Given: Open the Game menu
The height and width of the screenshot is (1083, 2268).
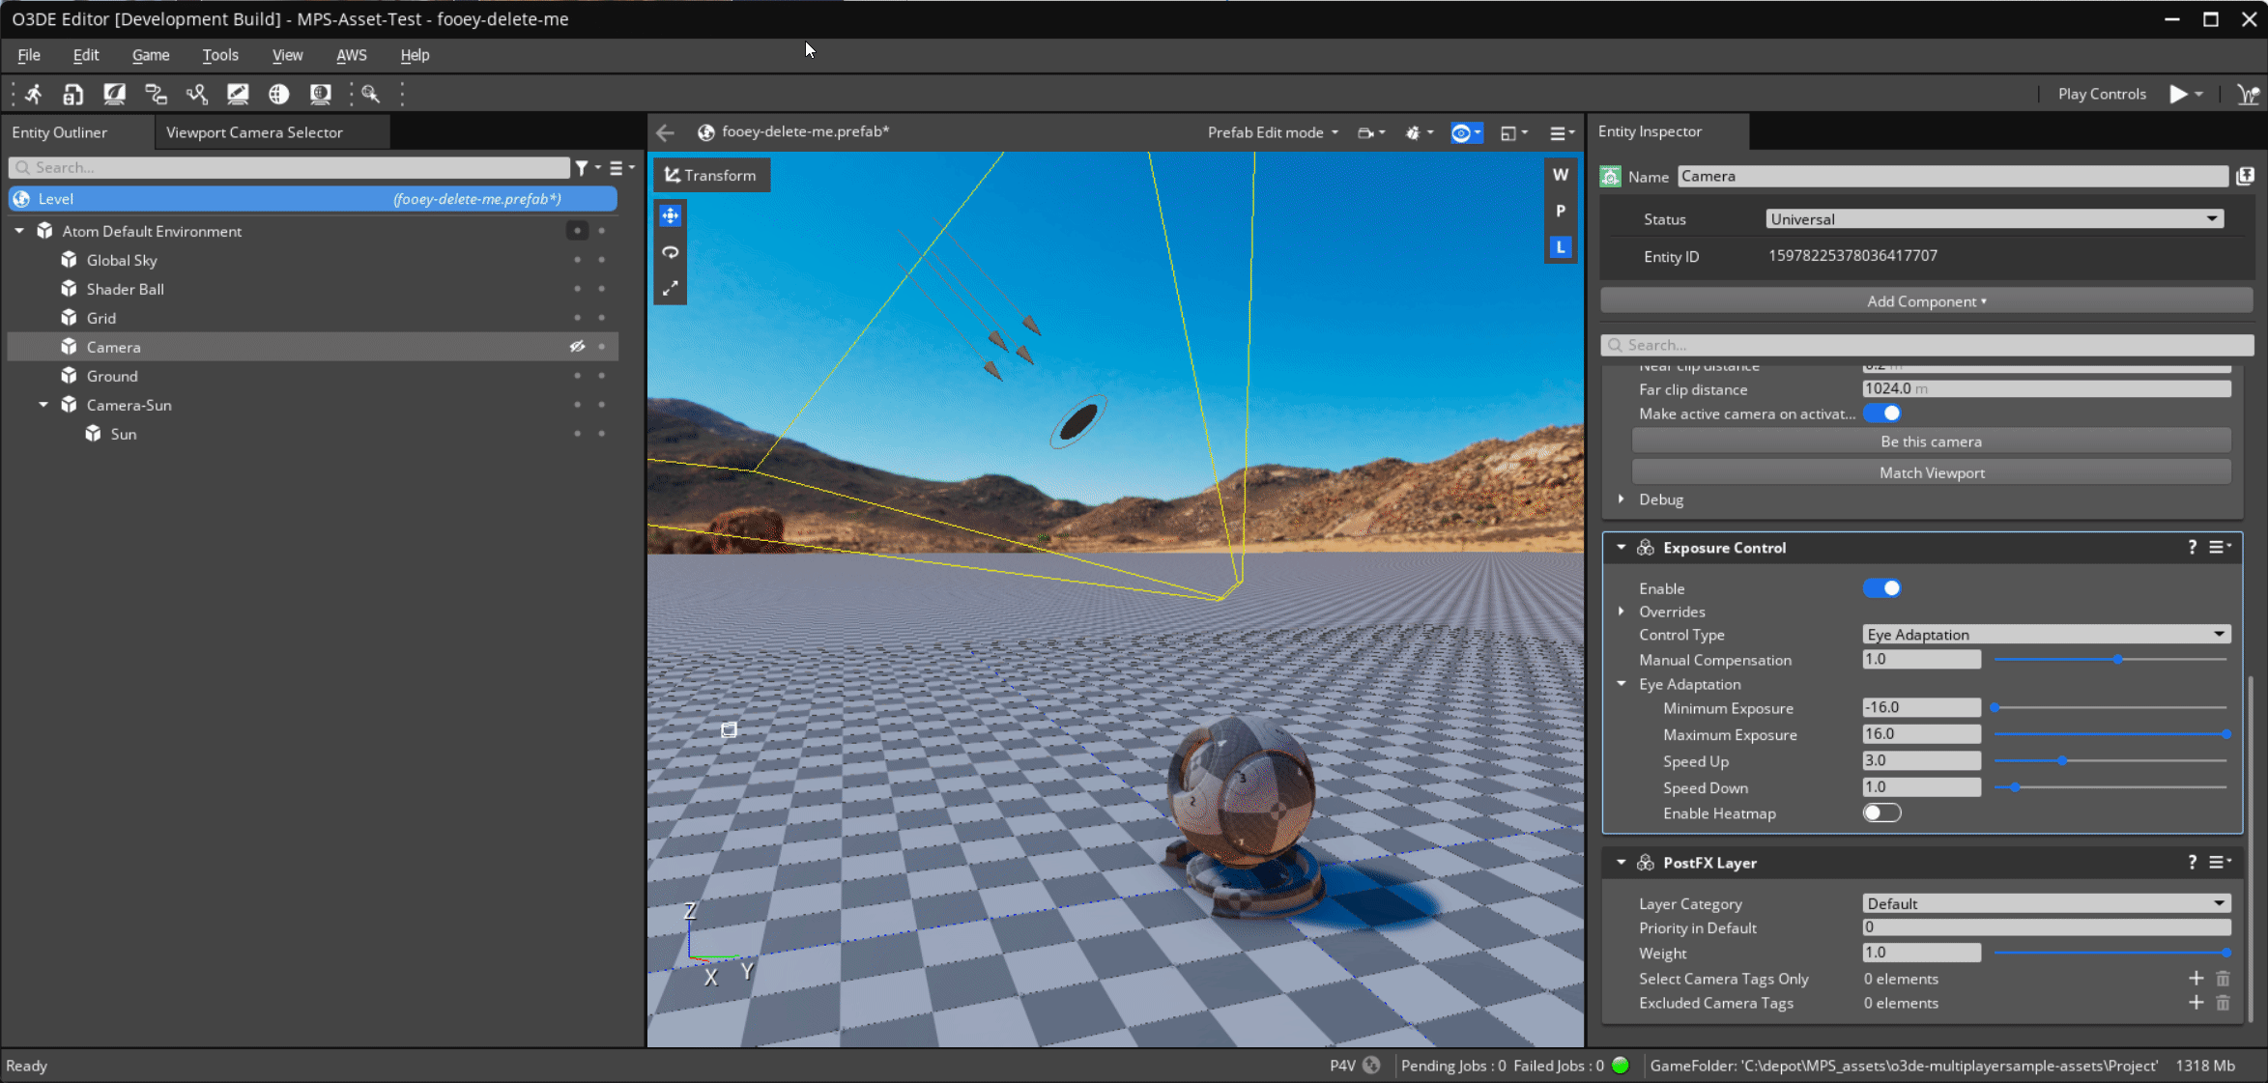Looking at the screenshot, I should click(x=151, y=55).
